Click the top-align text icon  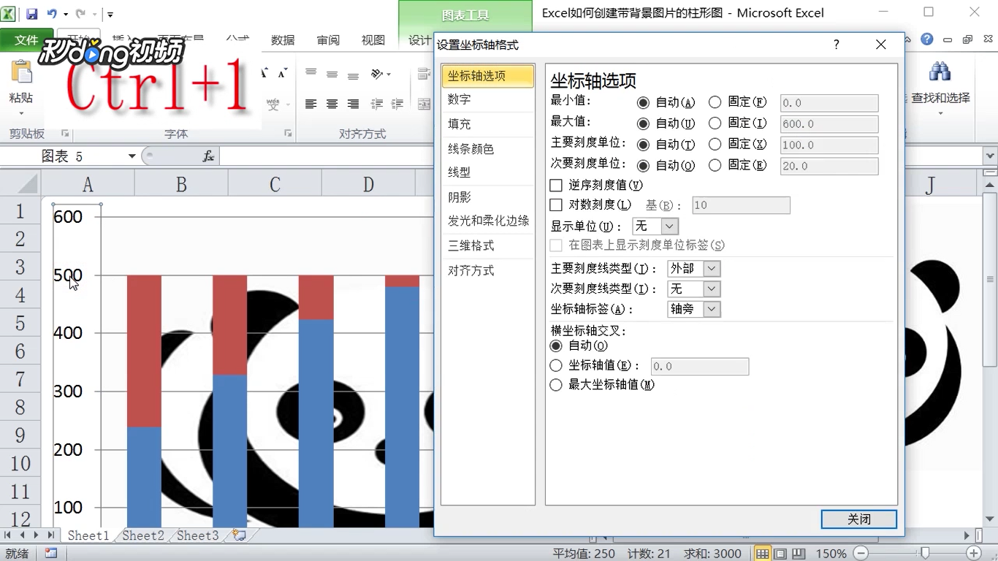(x=311, y=73)
